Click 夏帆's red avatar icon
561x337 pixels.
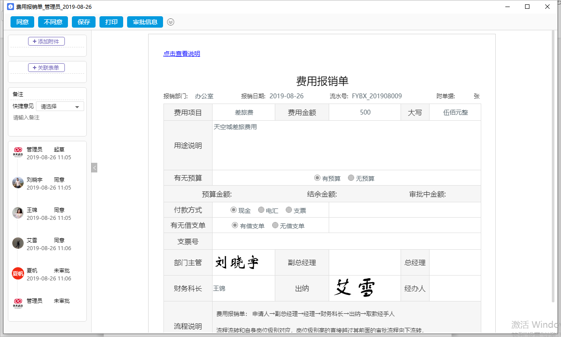pyautogui.click(x=18, y=273)
